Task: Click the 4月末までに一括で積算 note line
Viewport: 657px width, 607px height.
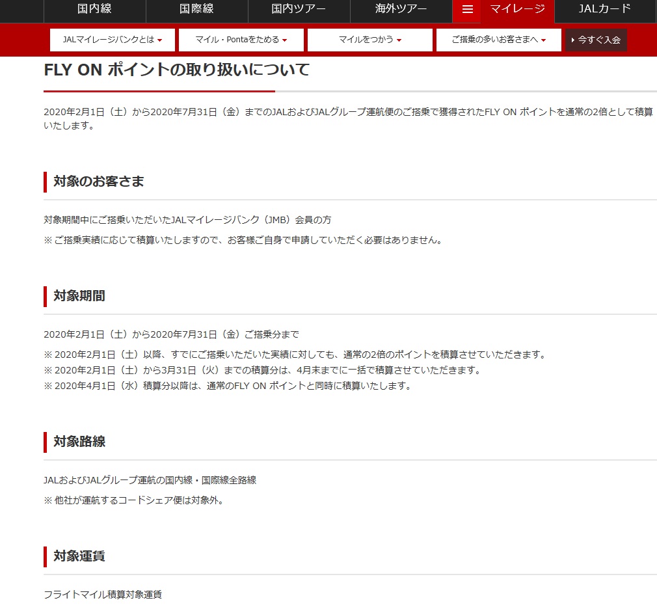Action: click(x=263, y=370)
